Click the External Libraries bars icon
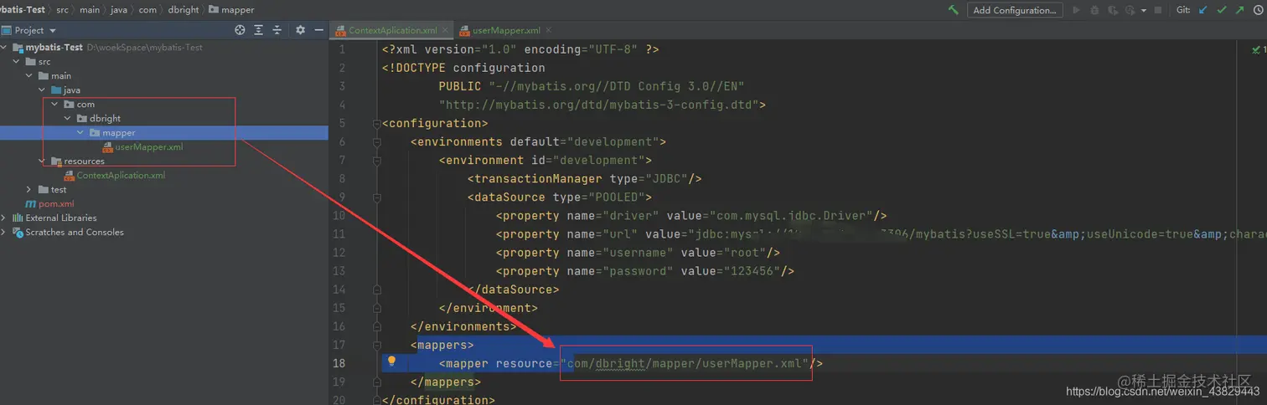This screenshot has height=405, width=1267. 18,218
